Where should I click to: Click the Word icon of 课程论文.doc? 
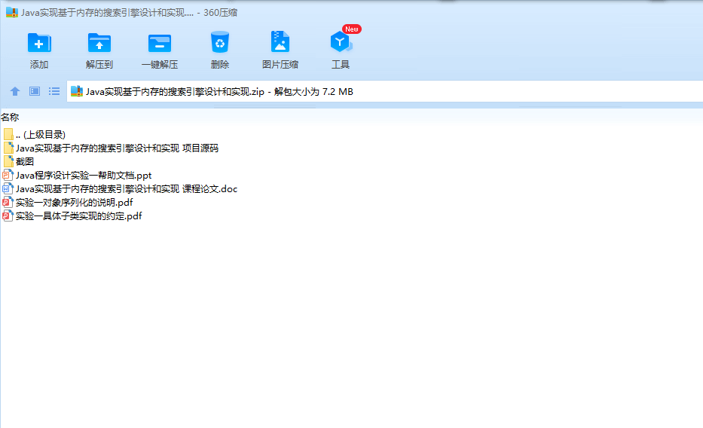pos(8,188)
